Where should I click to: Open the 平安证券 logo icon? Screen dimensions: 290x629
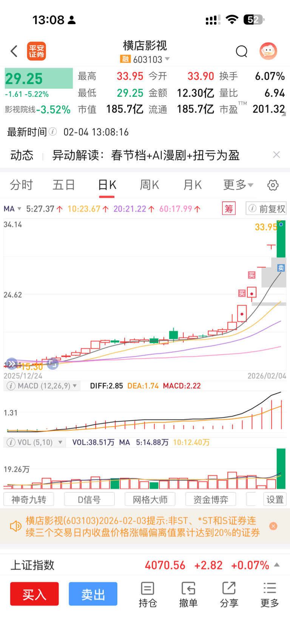36,51
